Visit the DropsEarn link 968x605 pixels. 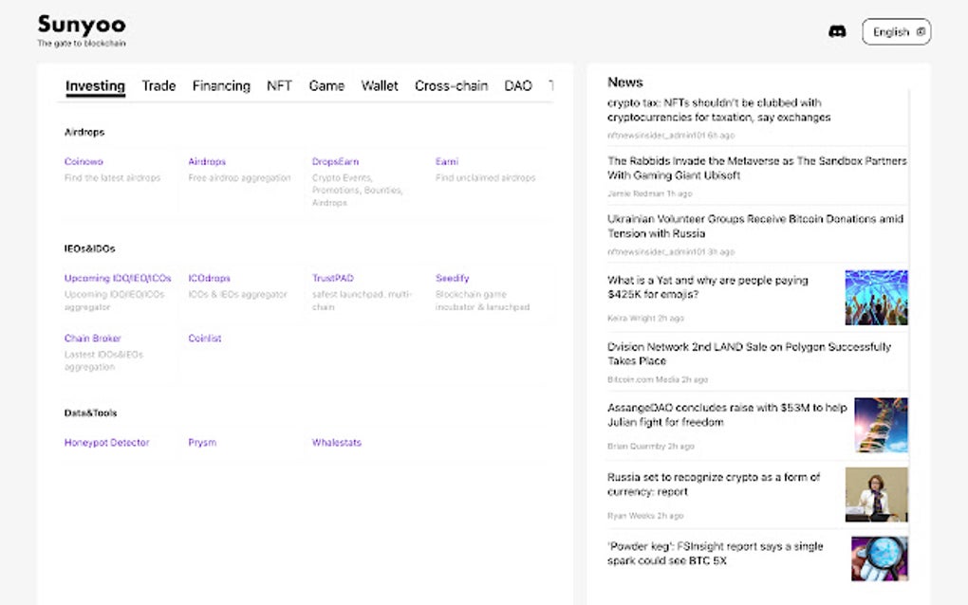pyautogui.click(x=335, y=162)
